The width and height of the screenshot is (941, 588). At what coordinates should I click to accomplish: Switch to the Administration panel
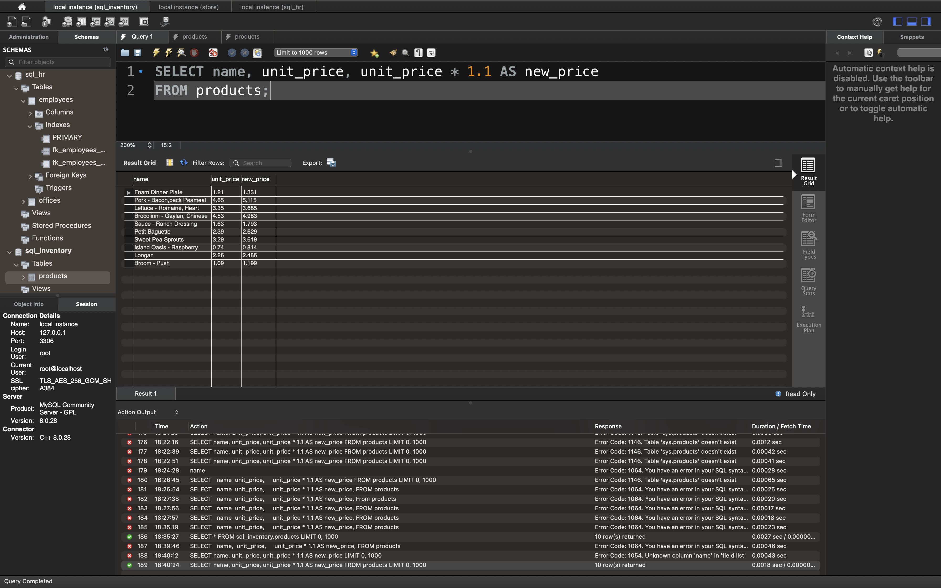click(x=29, y=37)
